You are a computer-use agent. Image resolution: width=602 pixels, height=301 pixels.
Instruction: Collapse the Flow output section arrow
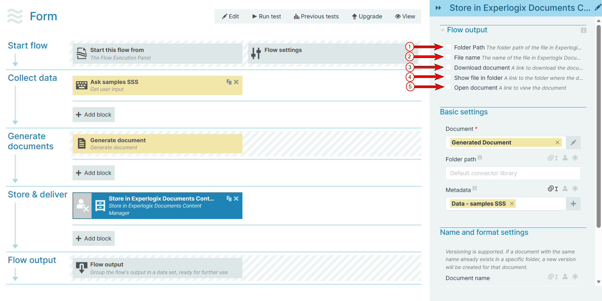pyautogui.click(x=443, y=30)
